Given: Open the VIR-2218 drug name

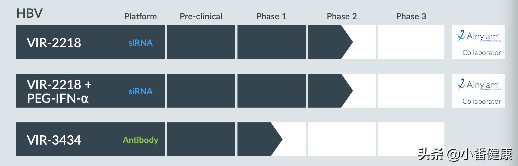Looking at the screenshot, I should point(54,43).
